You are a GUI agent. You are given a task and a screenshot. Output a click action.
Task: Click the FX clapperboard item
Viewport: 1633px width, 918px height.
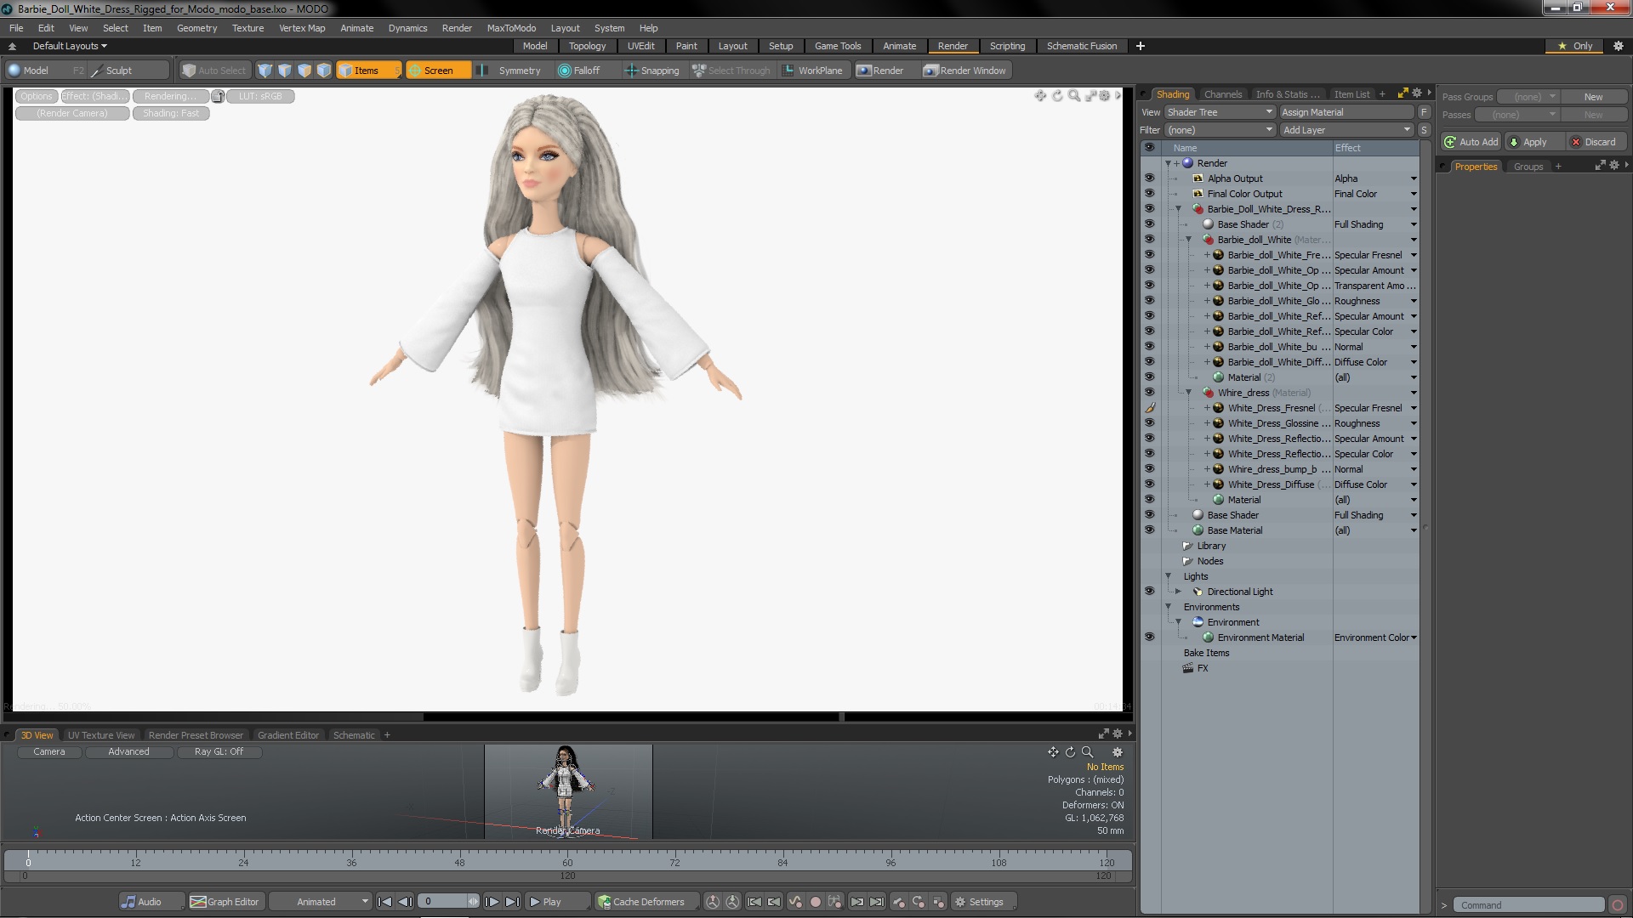[x=1188, y=668]
